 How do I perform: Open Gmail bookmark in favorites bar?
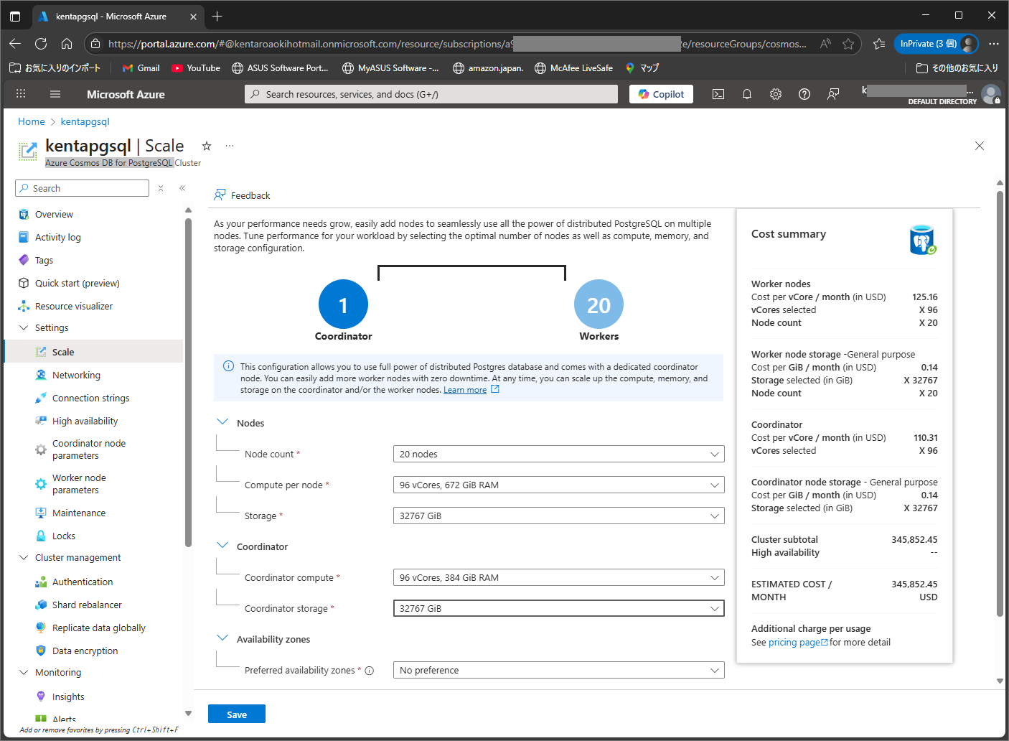[x=141, y=68]
